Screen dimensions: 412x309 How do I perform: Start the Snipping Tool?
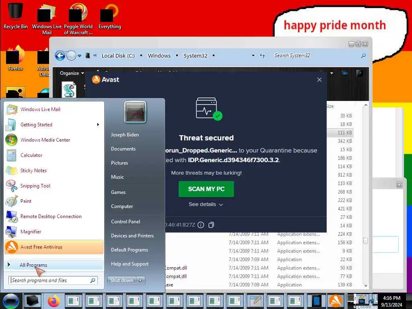pos(54,186)
